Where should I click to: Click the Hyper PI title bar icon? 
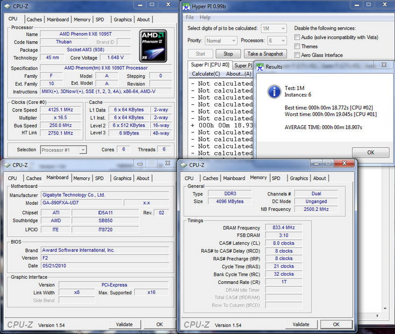click(186, 6)
